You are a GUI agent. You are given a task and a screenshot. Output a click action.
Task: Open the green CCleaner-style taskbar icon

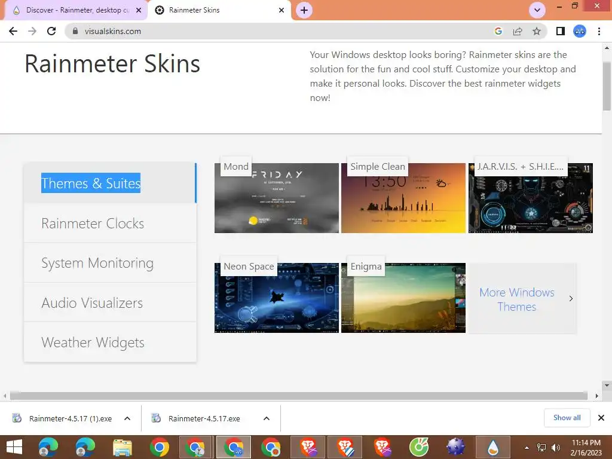[x=419, y=447]
